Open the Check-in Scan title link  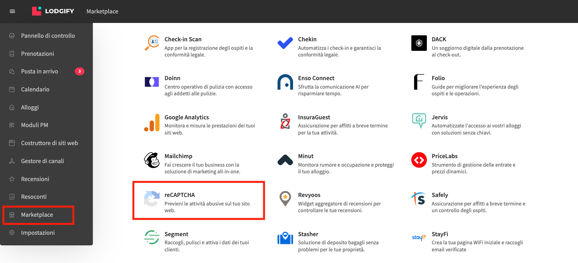(183, 39)
